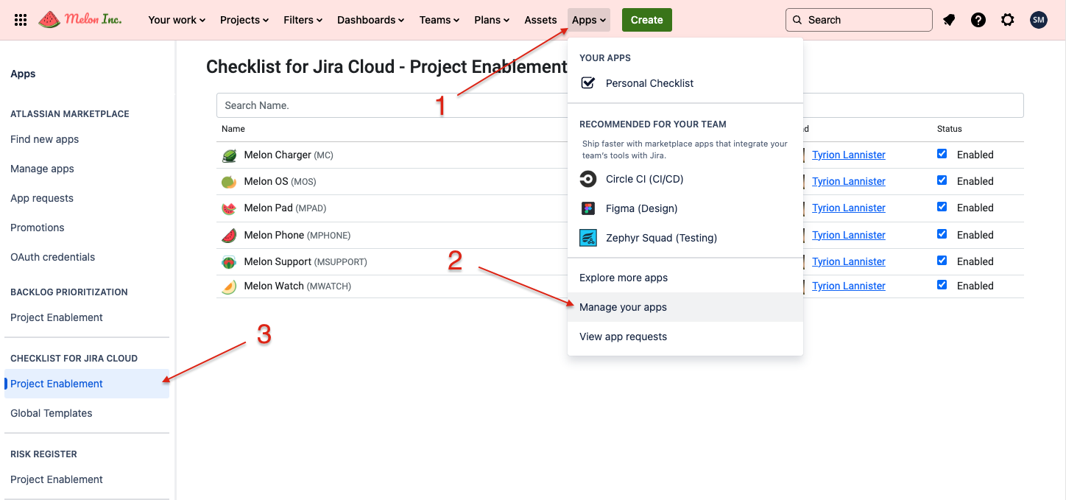Open the app switcher grid icon
Image resolution: width=1066 pixels, height=500 pixels.
[x=21, y=20]
